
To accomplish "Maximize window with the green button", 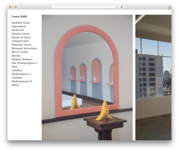I will point(16,7).
